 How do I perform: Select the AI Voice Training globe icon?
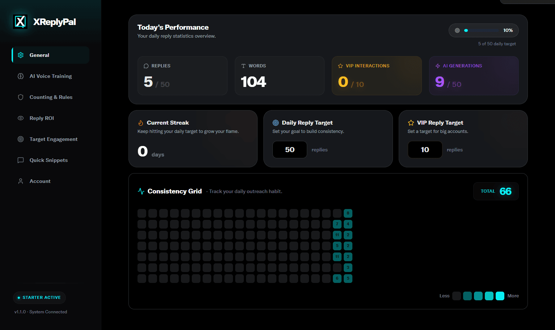tap(21, 76)
